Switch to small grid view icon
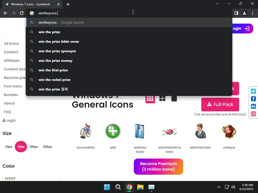This screenshot has height=193, width=258. (x=150, y=99)
